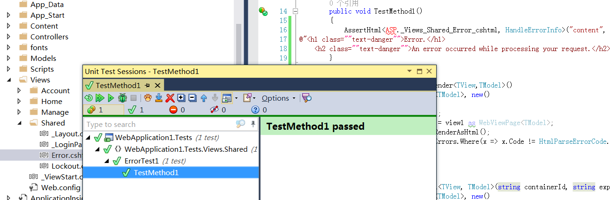Click the Debug tests bug icon
Screen dimensions: 610x200
[x=122, y=98]
